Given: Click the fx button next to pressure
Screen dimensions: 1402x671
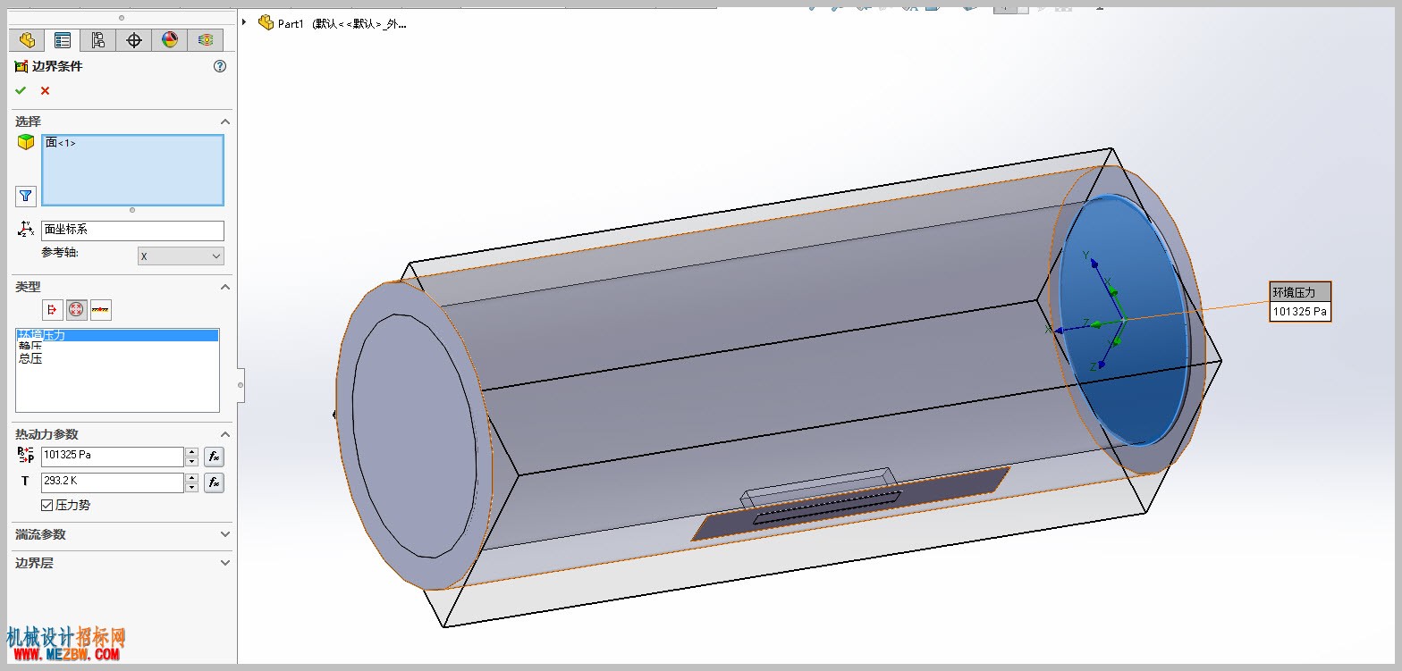Looking at the screenshot, I should coord(214,457).
